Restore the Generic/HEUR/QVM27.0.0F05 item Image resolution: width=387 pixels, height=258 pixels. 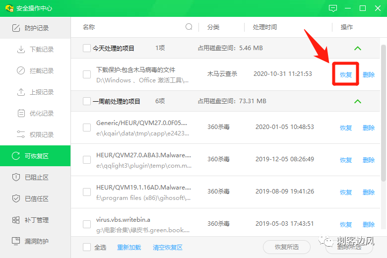[346, 128]
